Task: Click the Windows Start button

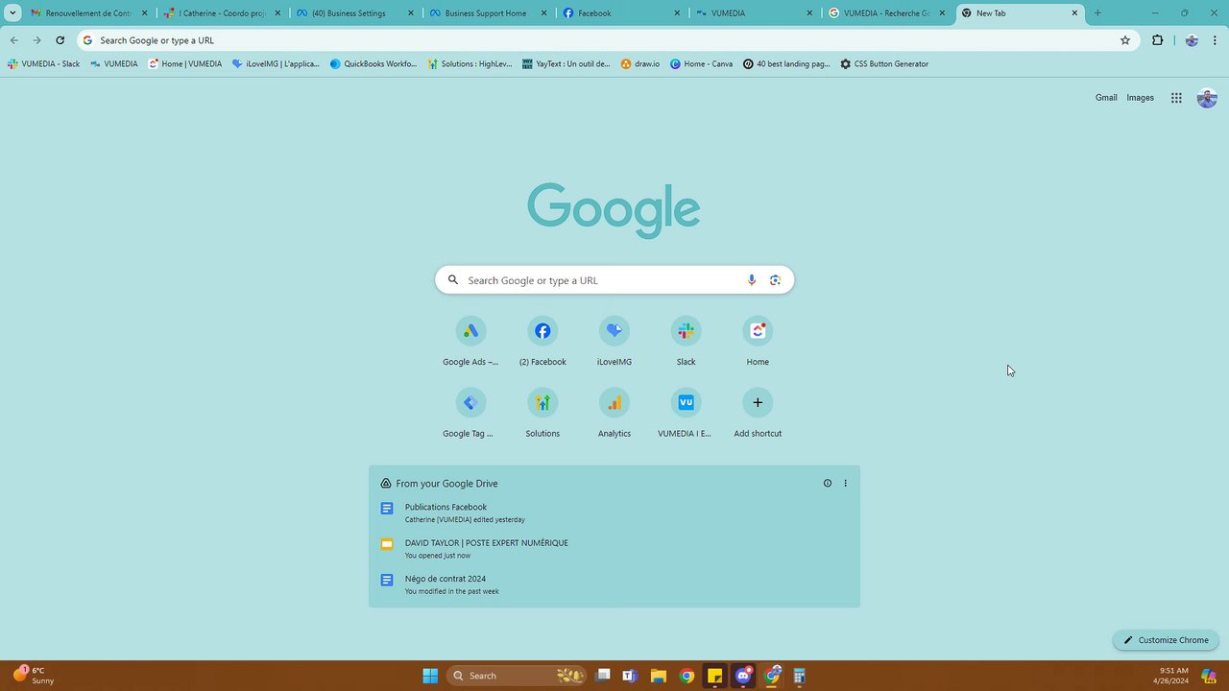Action: pyautogui.click(x=430, y=676)
